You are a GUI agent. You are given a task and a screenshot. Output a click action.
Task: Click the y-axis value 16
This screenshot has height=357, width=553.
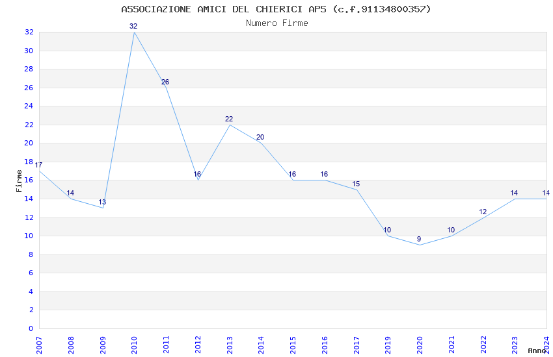point(29,180)
